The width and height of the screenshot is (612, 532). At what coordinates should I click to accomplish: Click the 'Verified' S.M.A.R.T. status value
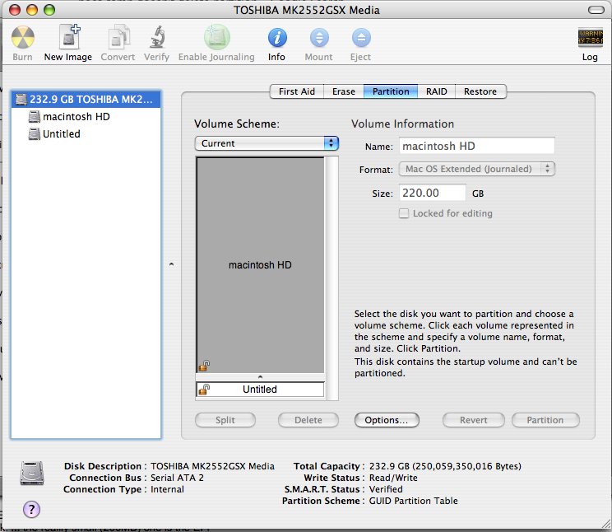tap(386, 489)
